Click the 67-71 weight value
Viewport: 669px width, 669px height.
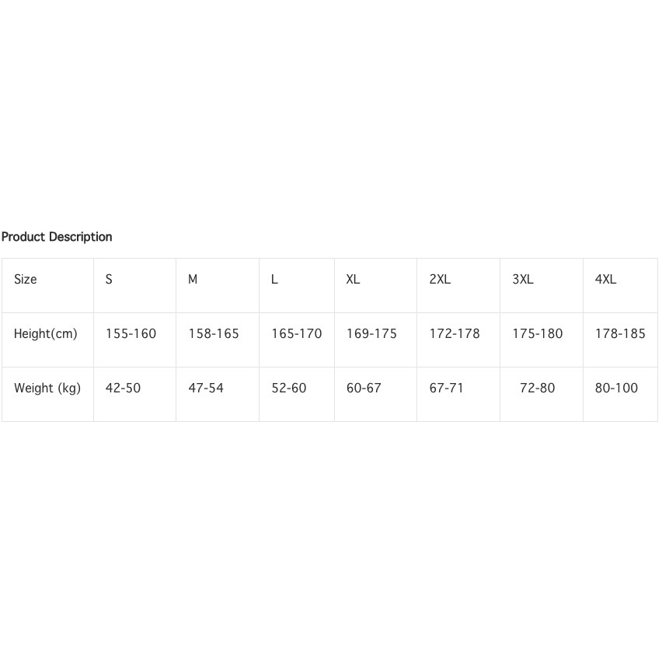coord(447,389)
